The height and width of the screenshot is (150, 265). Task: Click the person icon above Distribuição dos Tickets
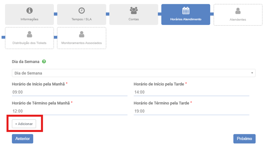coord(29,34)
